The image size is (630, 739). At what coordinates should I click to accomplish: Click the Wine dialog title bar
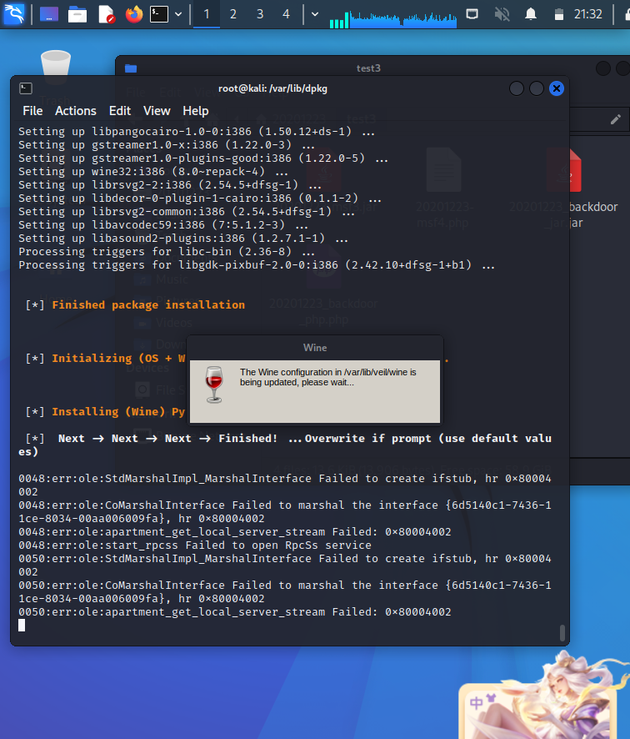tap(315, 348)
